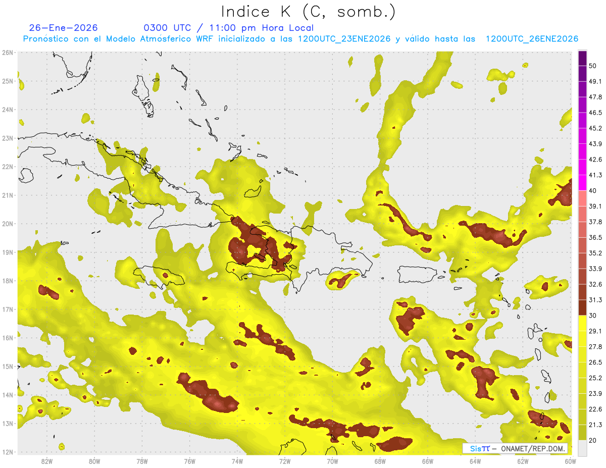Click latitude label '16N'
This screenshot has width=606, height=468.
click(x=8, y=338)
